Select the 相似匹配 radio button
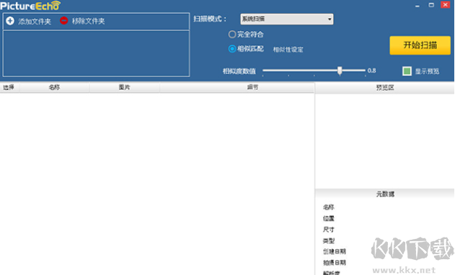Screen dimensions: 455x275 tap(232, 49)
